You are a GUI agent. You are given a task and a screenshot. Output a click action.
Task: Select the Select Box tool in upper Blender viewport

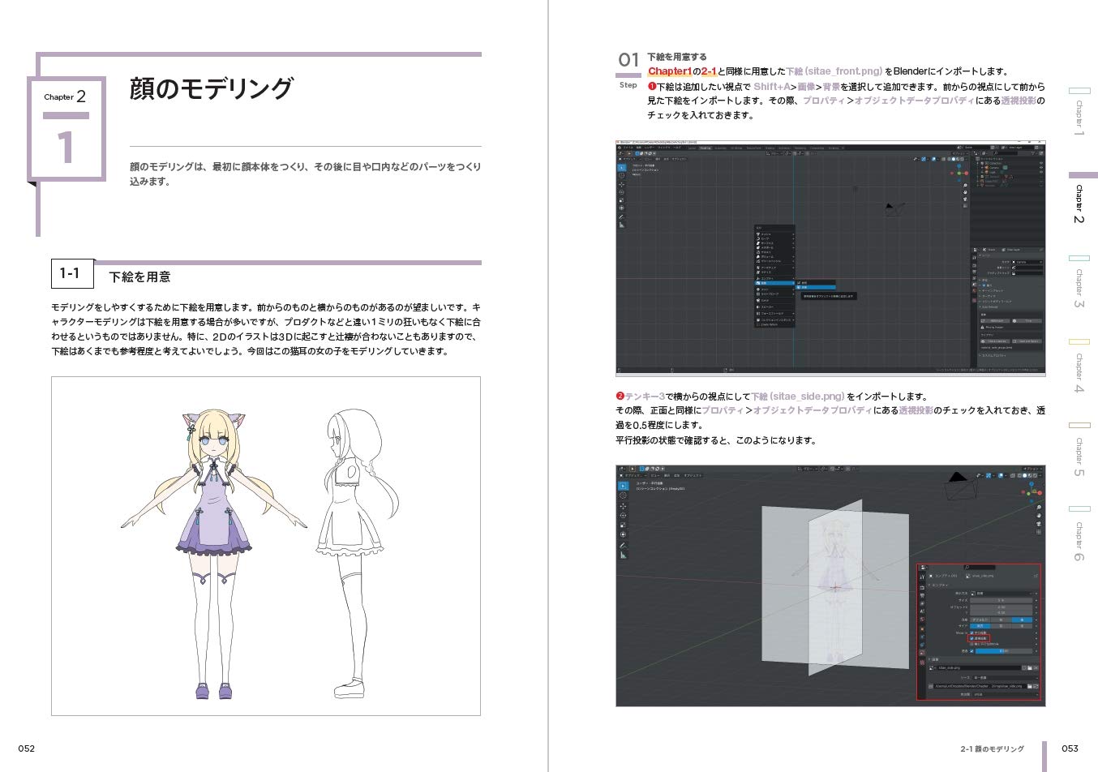coord(622,167)
